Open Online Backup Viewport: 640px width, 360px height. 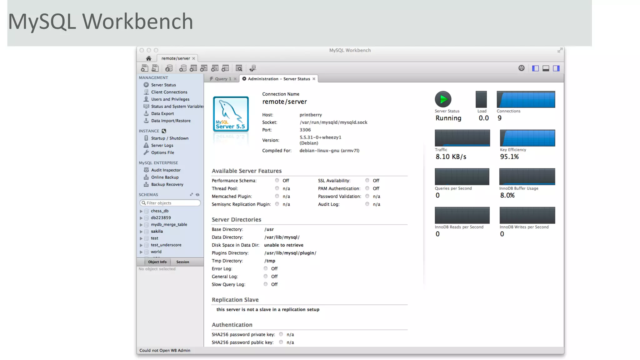[x=165, y=177]
